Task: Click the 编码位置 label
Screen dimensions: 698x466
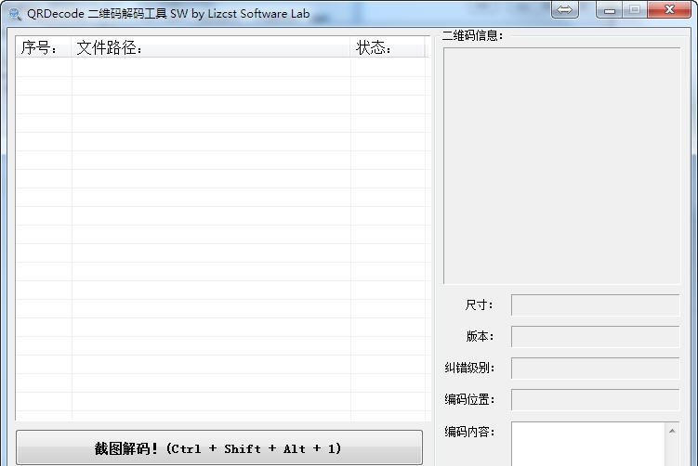Action: tap(469, 400)
